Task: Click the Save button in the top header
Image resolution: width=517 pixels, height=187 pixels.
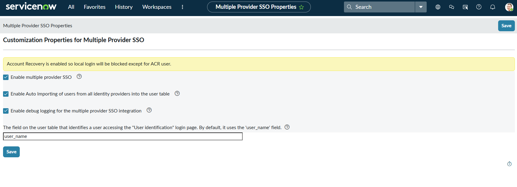Action: (506, 26)
